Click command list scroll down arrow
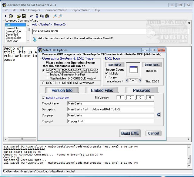This screenshot has height=177, width=194. pyautogui.click(x=28, y=40)
